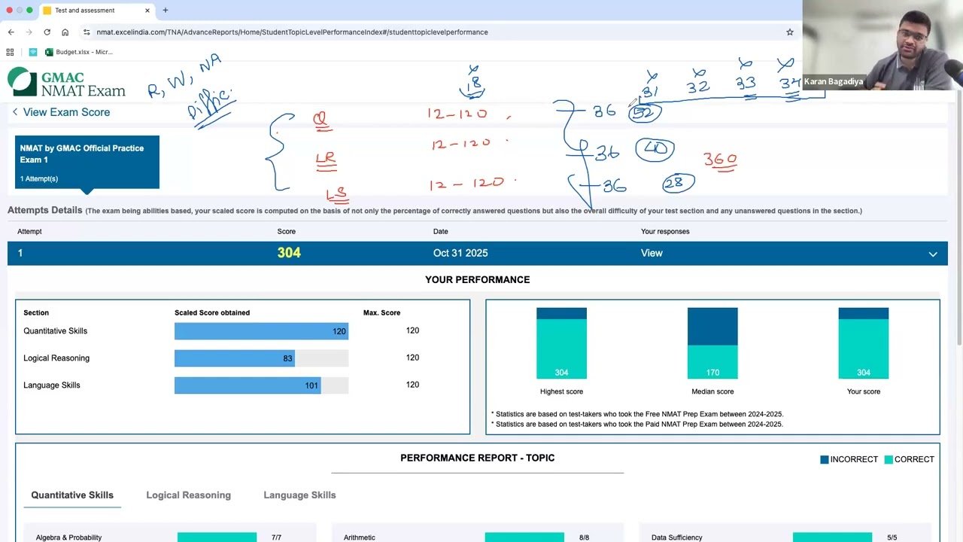
Task: Open the browser home icon
Action: tap(65, 32)
